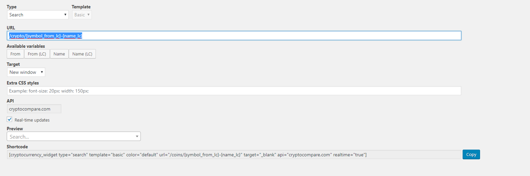
Task: Click the Preview dropdown arrow
Action: pyautogui.click(x=137, y=136)
